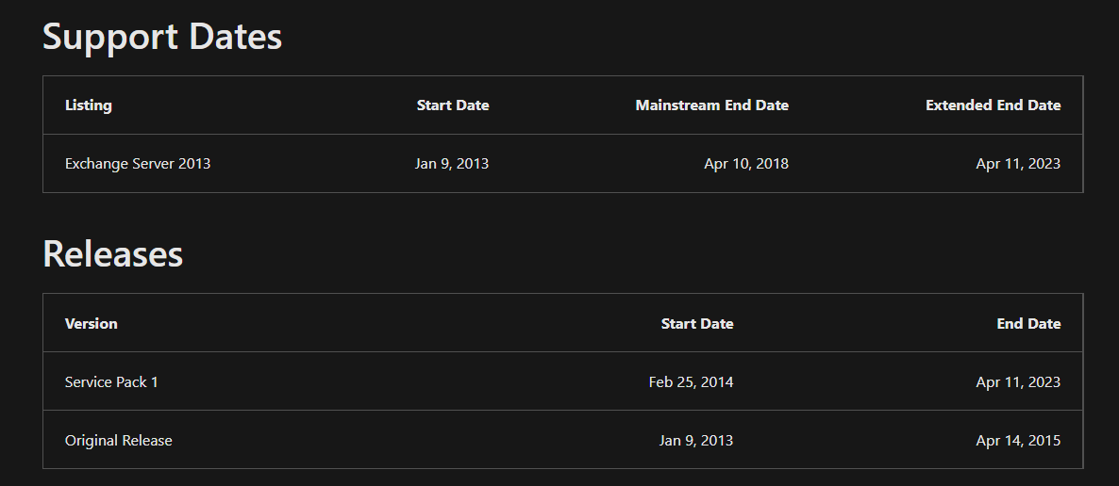This screenshot has height=486, width=1119.
Task: Click the Releases heading
Action: click(x=113, y=254)
